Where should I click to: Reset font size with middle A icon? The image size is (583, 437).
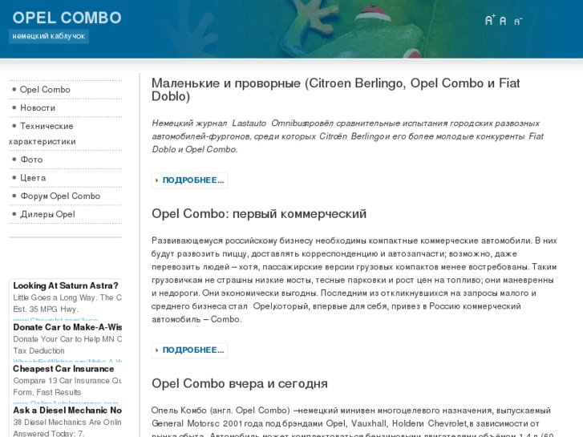503,21
